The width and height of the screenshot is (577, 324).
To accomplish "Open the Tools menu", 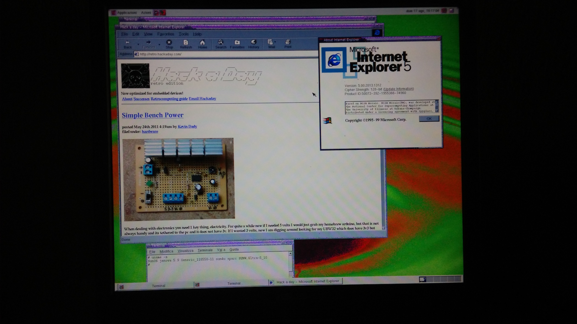I will coord(183,34).
